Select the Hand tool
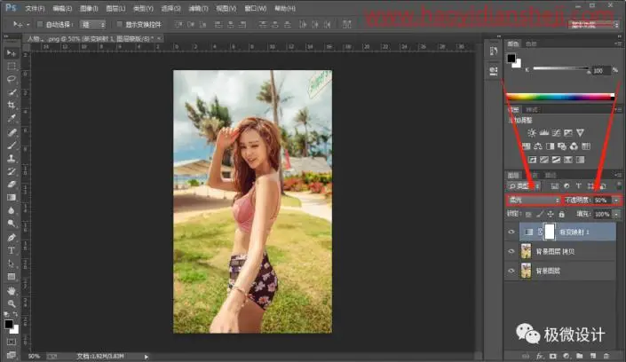 click(x=12, y=290)
